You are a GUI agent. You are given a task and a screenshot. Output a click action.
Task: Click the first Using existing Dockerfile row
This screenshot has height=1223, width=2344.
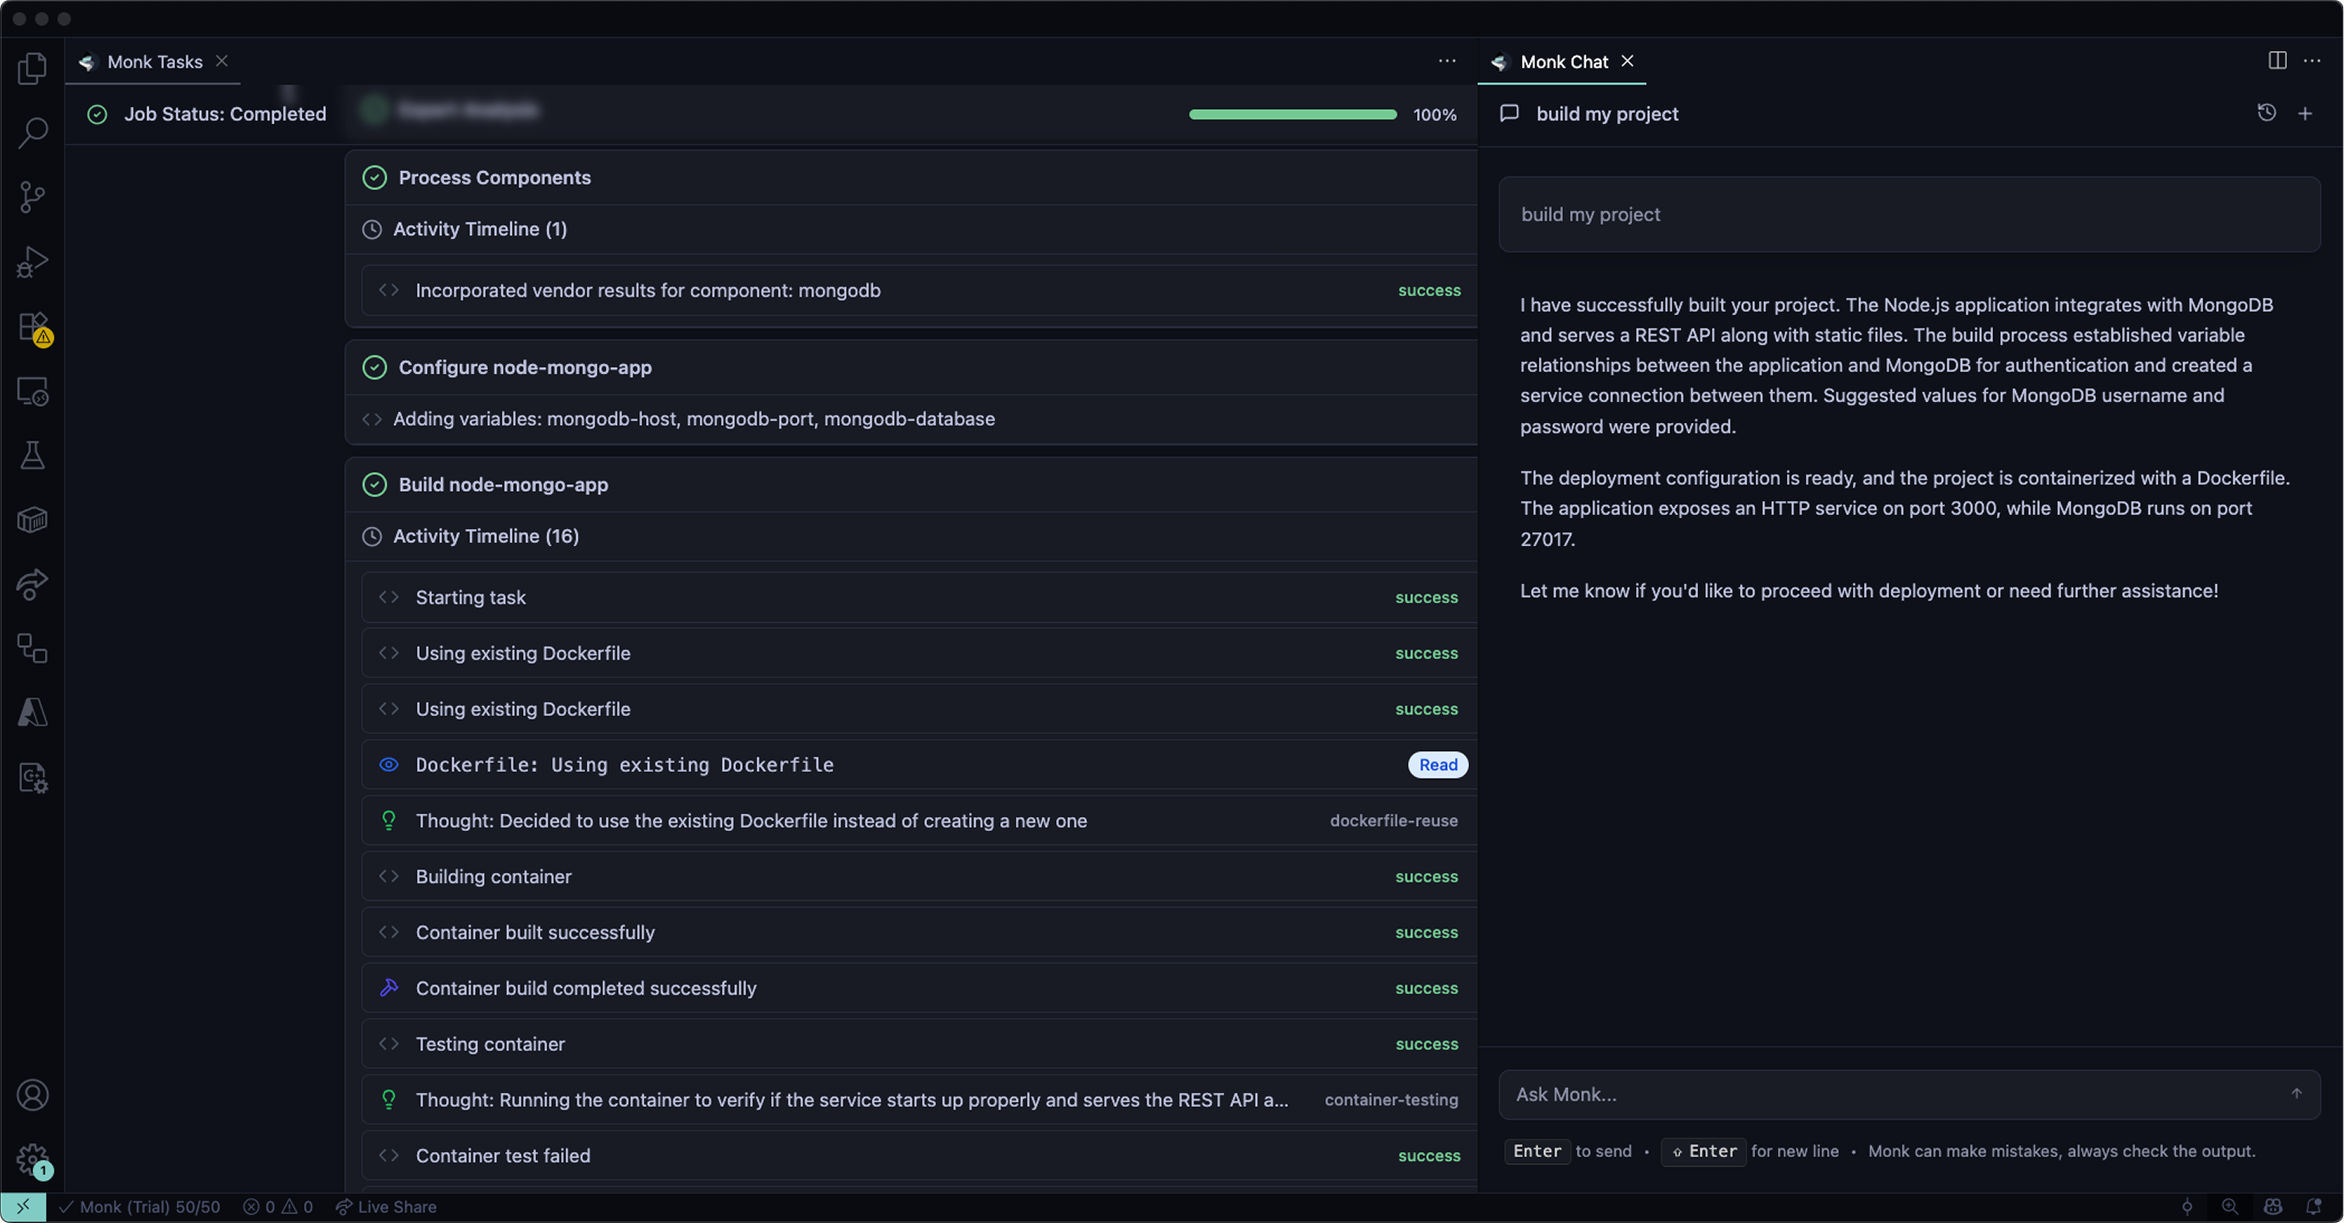pos(919,653)
